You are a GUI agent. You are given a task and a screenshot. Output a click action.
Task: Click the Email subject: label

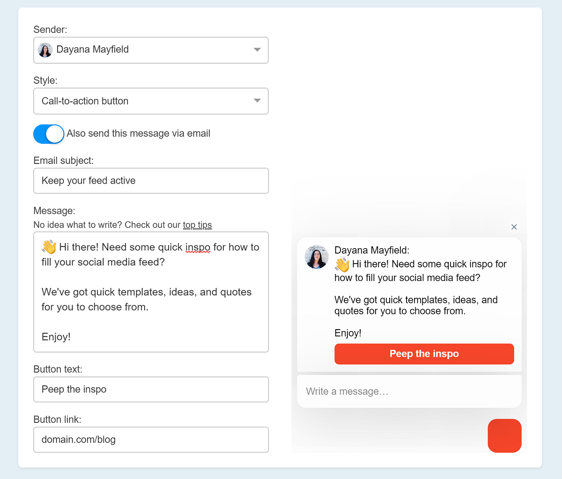point(64,161)
